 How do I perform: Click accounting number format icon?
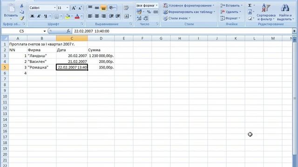click(x=139, y=12)
